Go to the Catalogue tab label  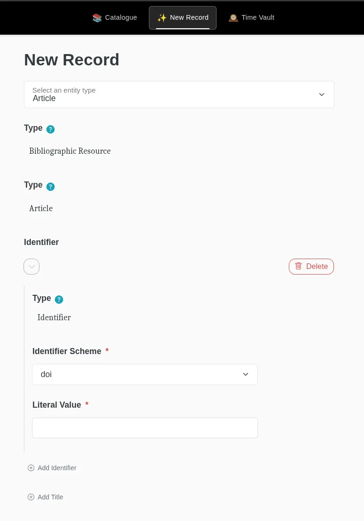point(121,17)
